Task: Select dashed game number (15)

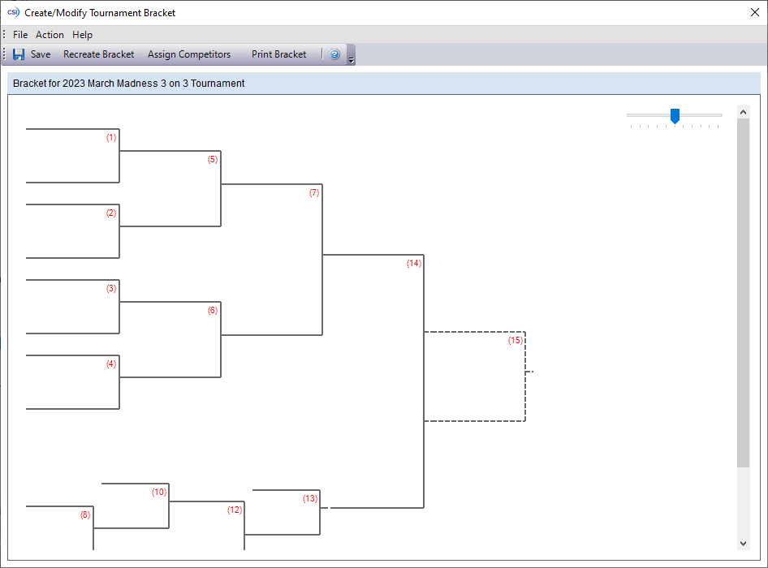Action: [516, 340]
